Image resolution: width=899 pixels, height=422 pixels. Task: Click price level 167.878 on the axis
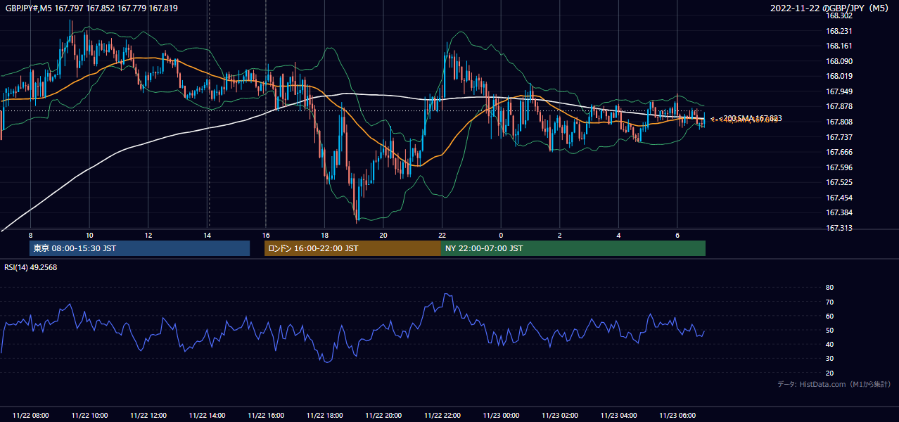(x=839, y=106)
